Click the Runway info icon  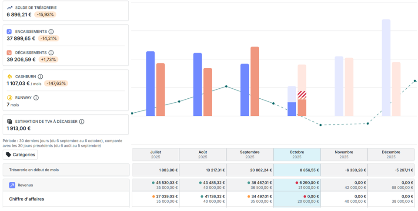(36, 97)
